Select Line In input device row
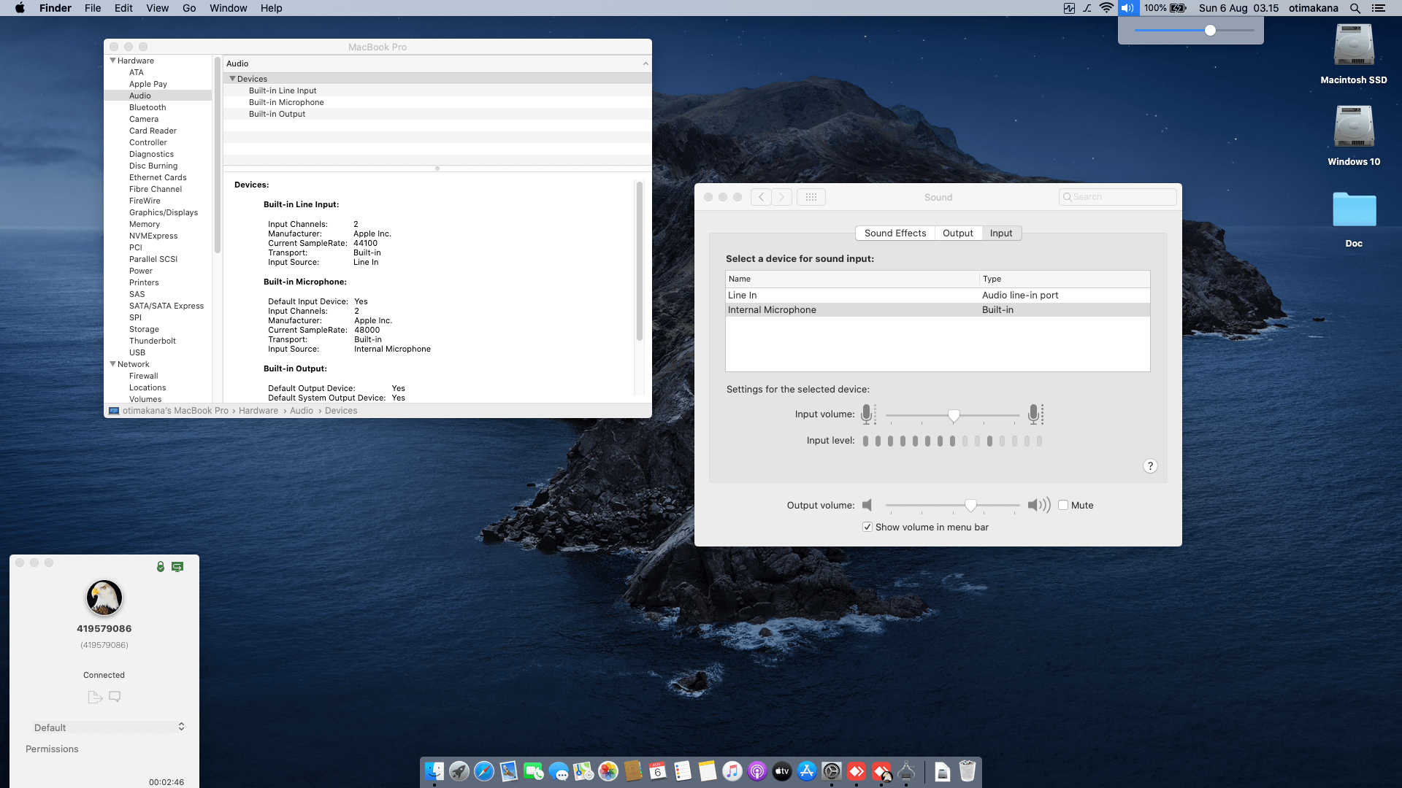1402x788 pixels. click(x=938, y=295)
